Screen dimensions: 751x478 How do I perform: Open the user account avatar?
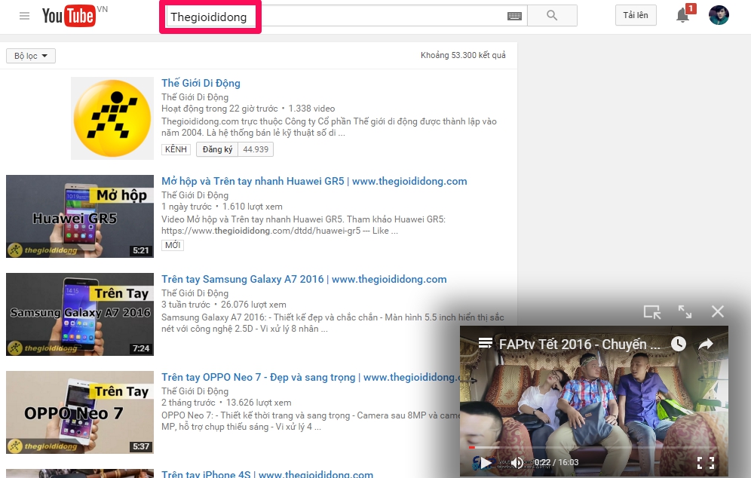[x=719, y=15]
